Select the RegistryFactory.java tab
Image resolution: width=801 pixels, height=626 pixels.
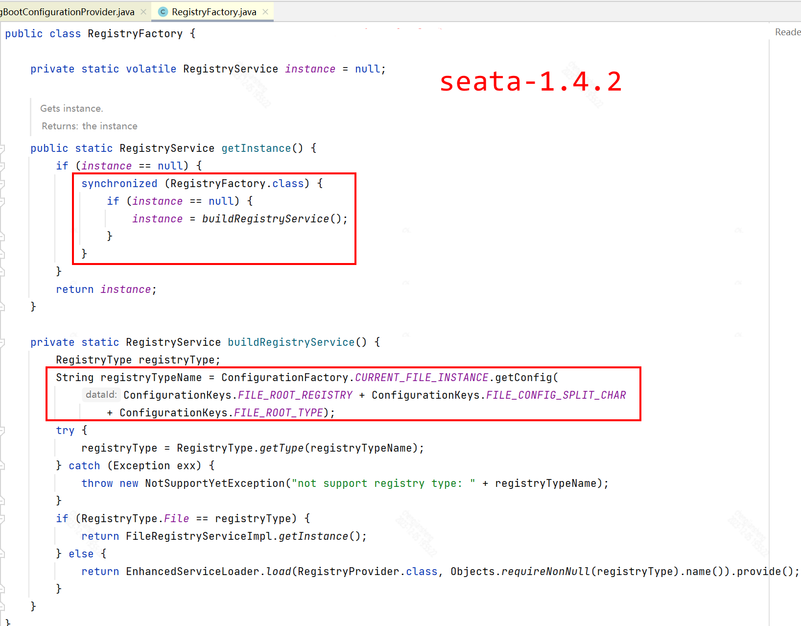tap(214, 12)
